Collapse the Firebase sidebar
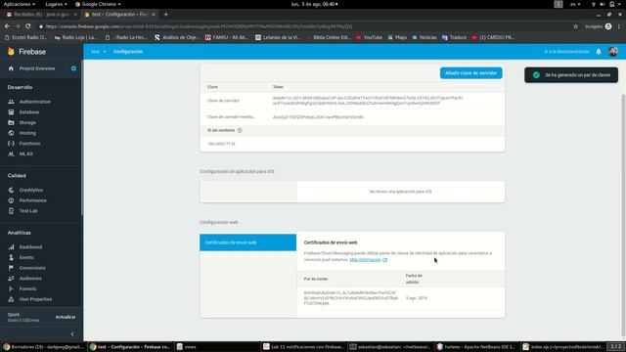The height and width of the screenshot is (352, 626). [72, 334]
